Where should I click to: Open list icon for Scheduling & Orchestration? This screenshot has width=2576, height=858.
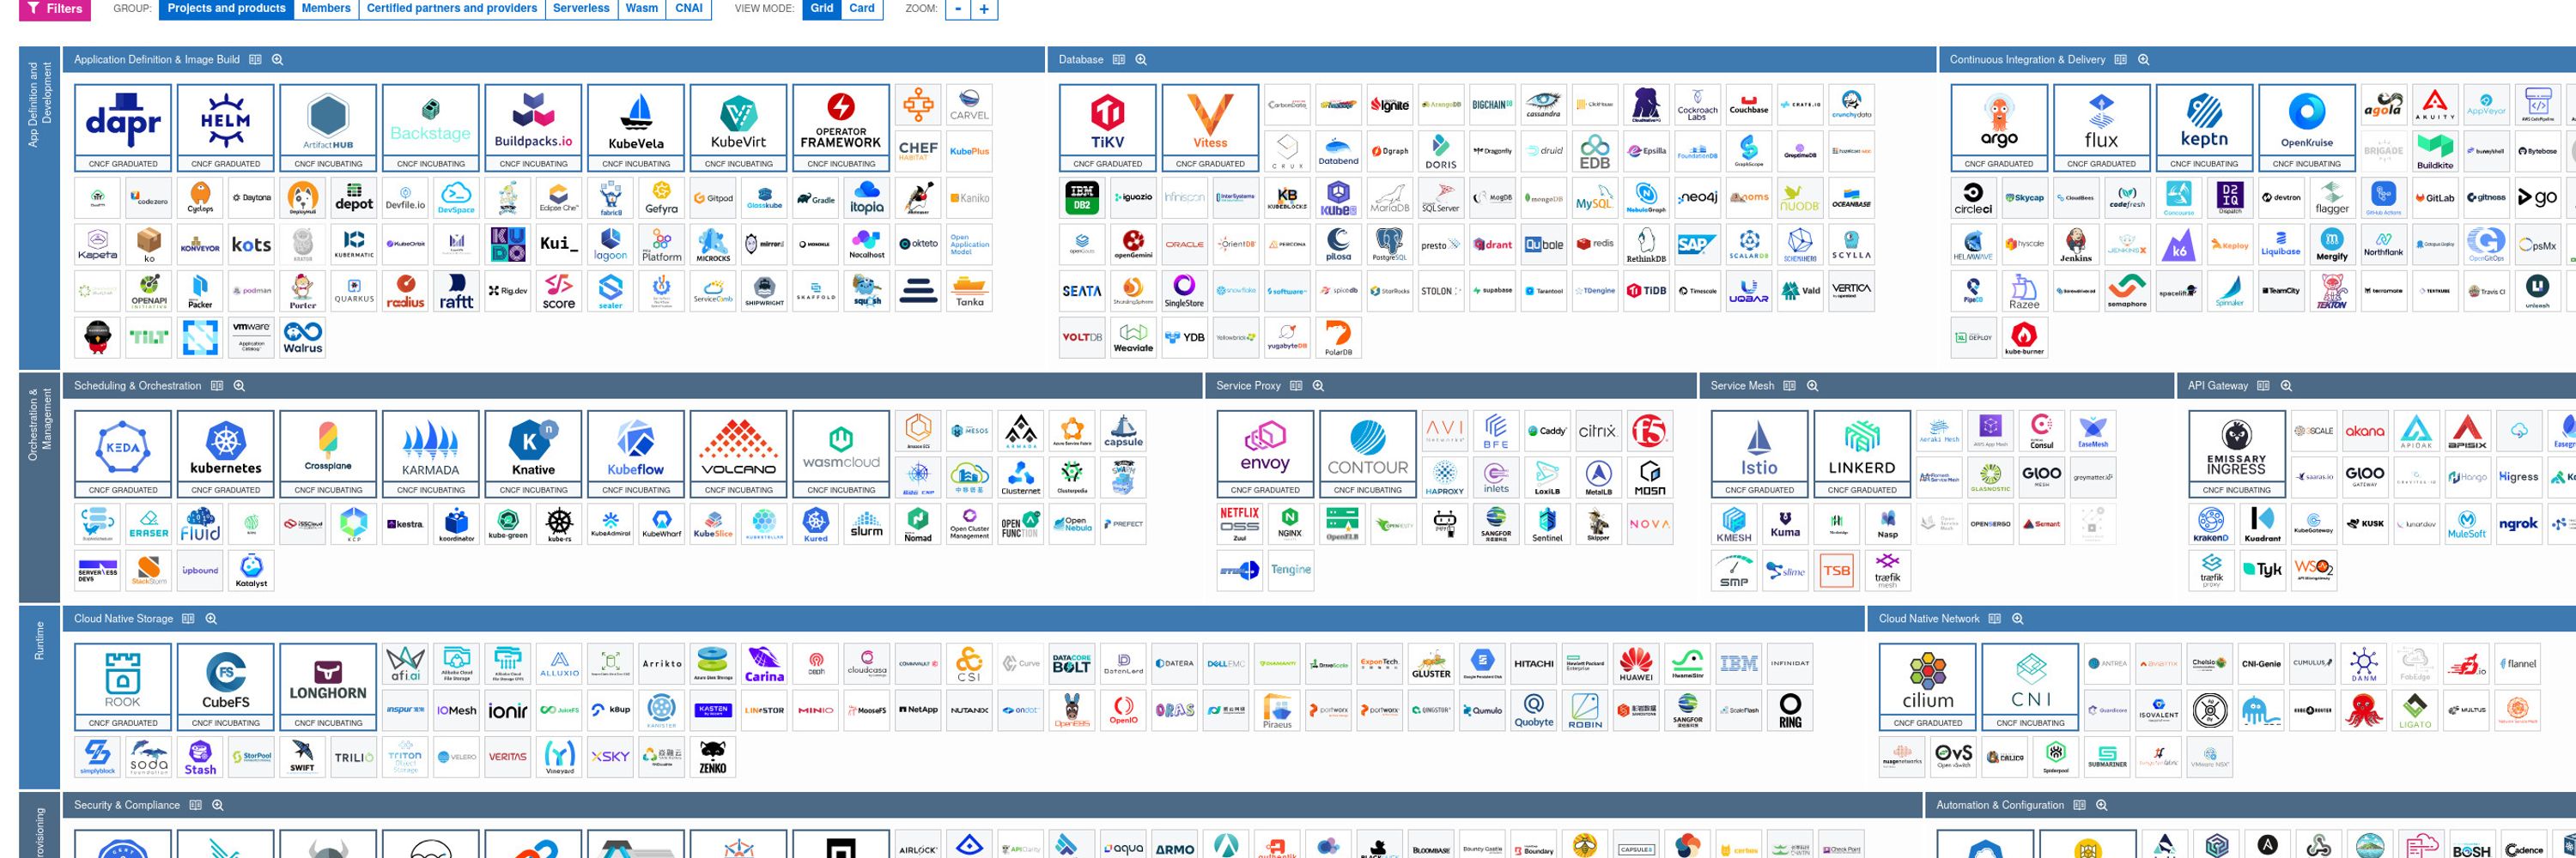(x=217, y=385)
